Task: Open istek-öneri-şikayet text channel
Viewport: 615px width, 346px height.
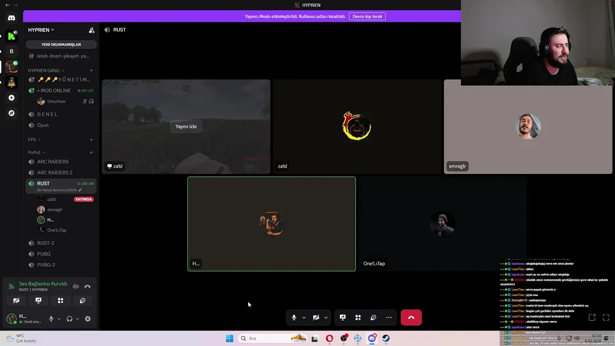Action: pos(61,56)
